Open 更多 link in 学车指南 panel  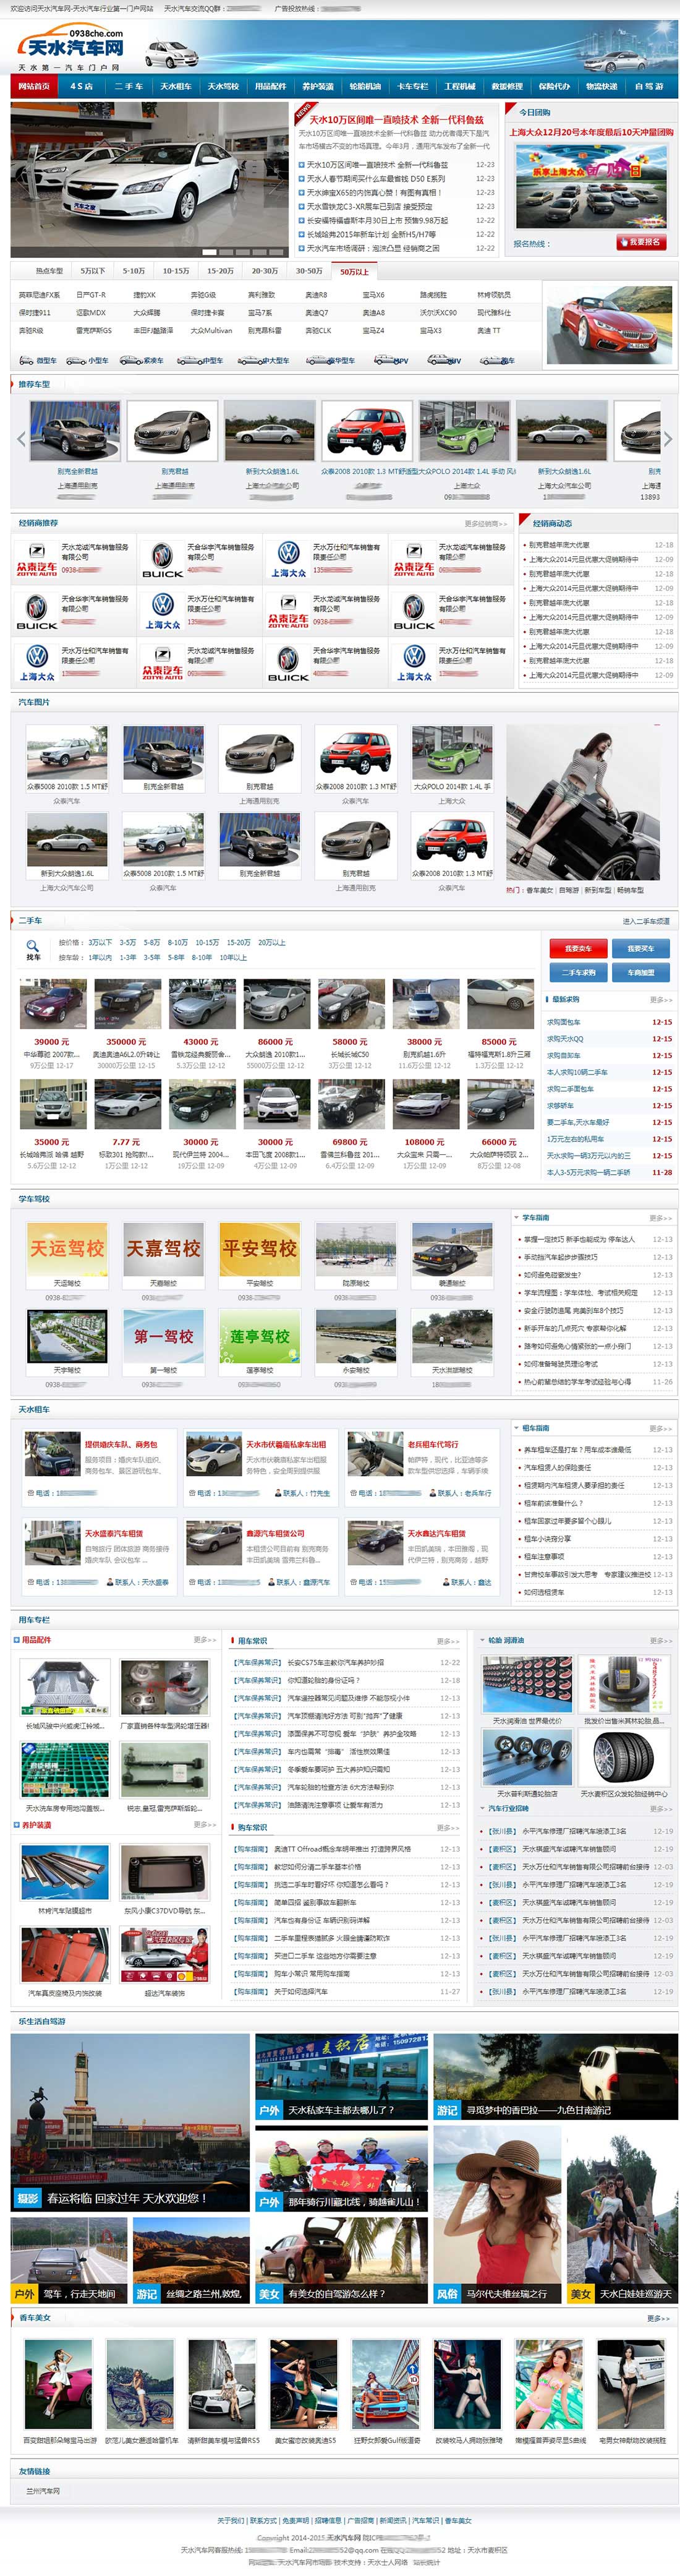click(660, 1218)
